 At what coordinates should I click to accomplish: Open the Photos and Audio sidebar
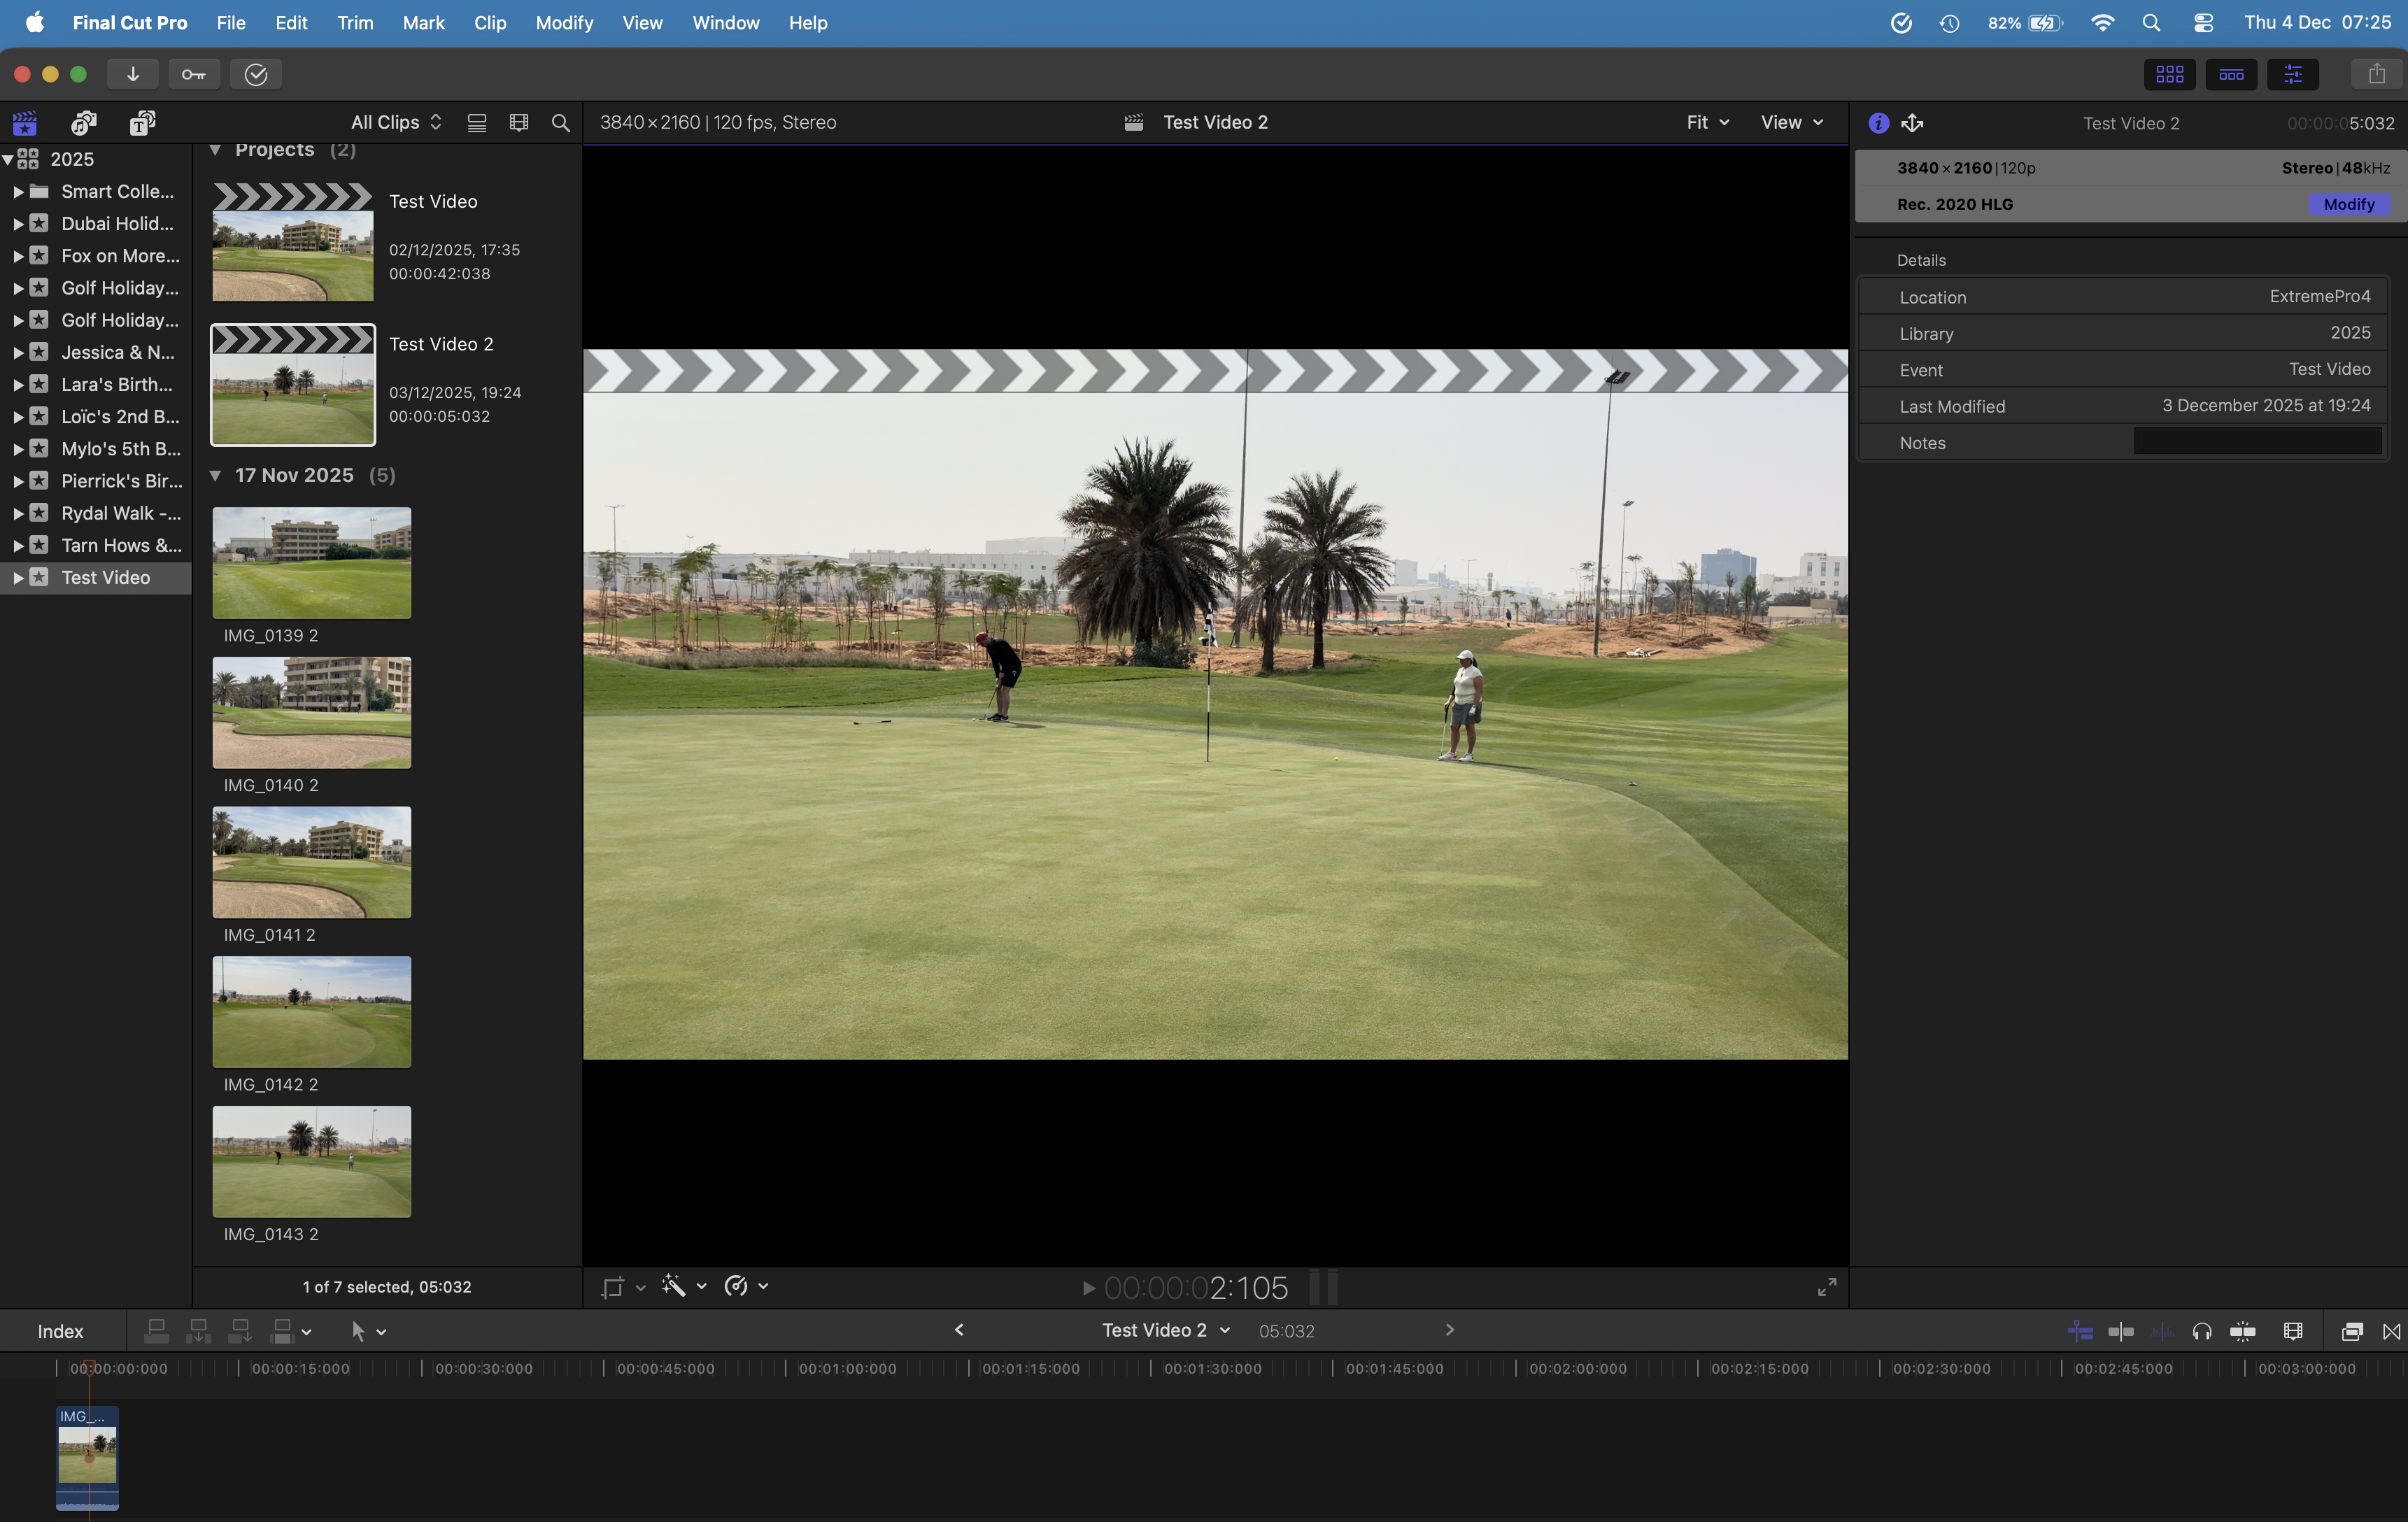tap(84, 122)
